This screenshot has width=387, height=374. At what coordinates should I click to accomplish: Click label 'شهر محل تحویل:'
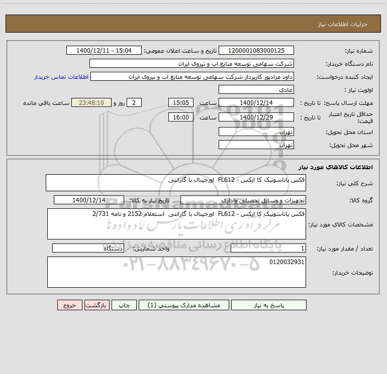(x=351, y=146)
